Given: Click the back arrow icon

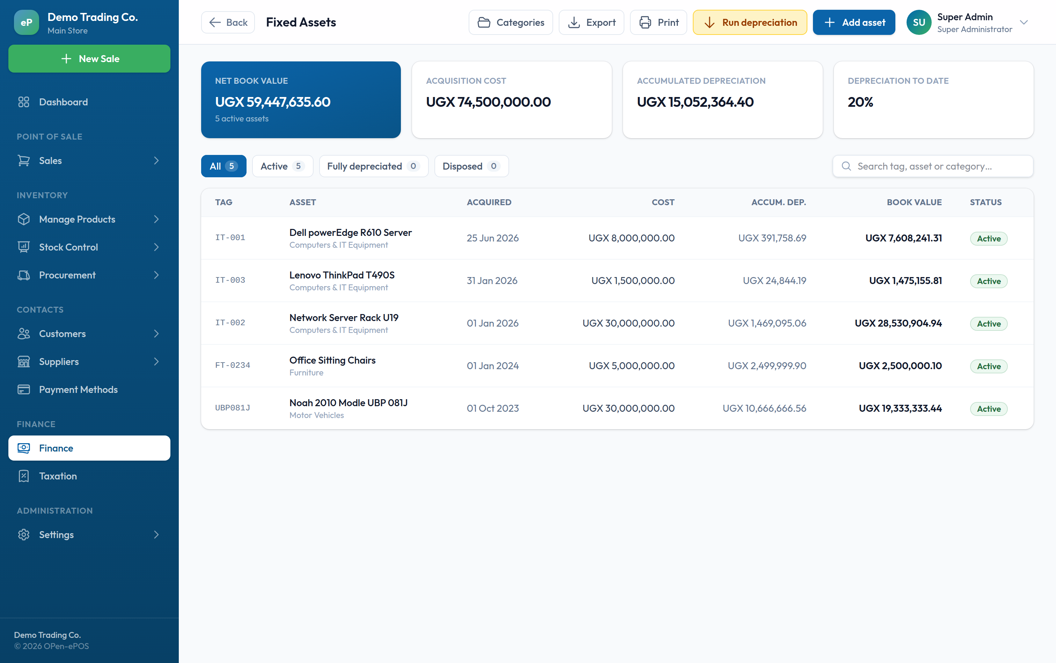Looking at the screenshot, I should (x=215, y=22).
